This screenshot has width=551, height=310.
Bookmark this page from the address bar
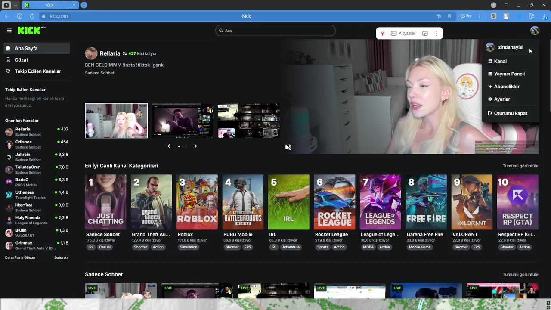click(x=449, y=16)
